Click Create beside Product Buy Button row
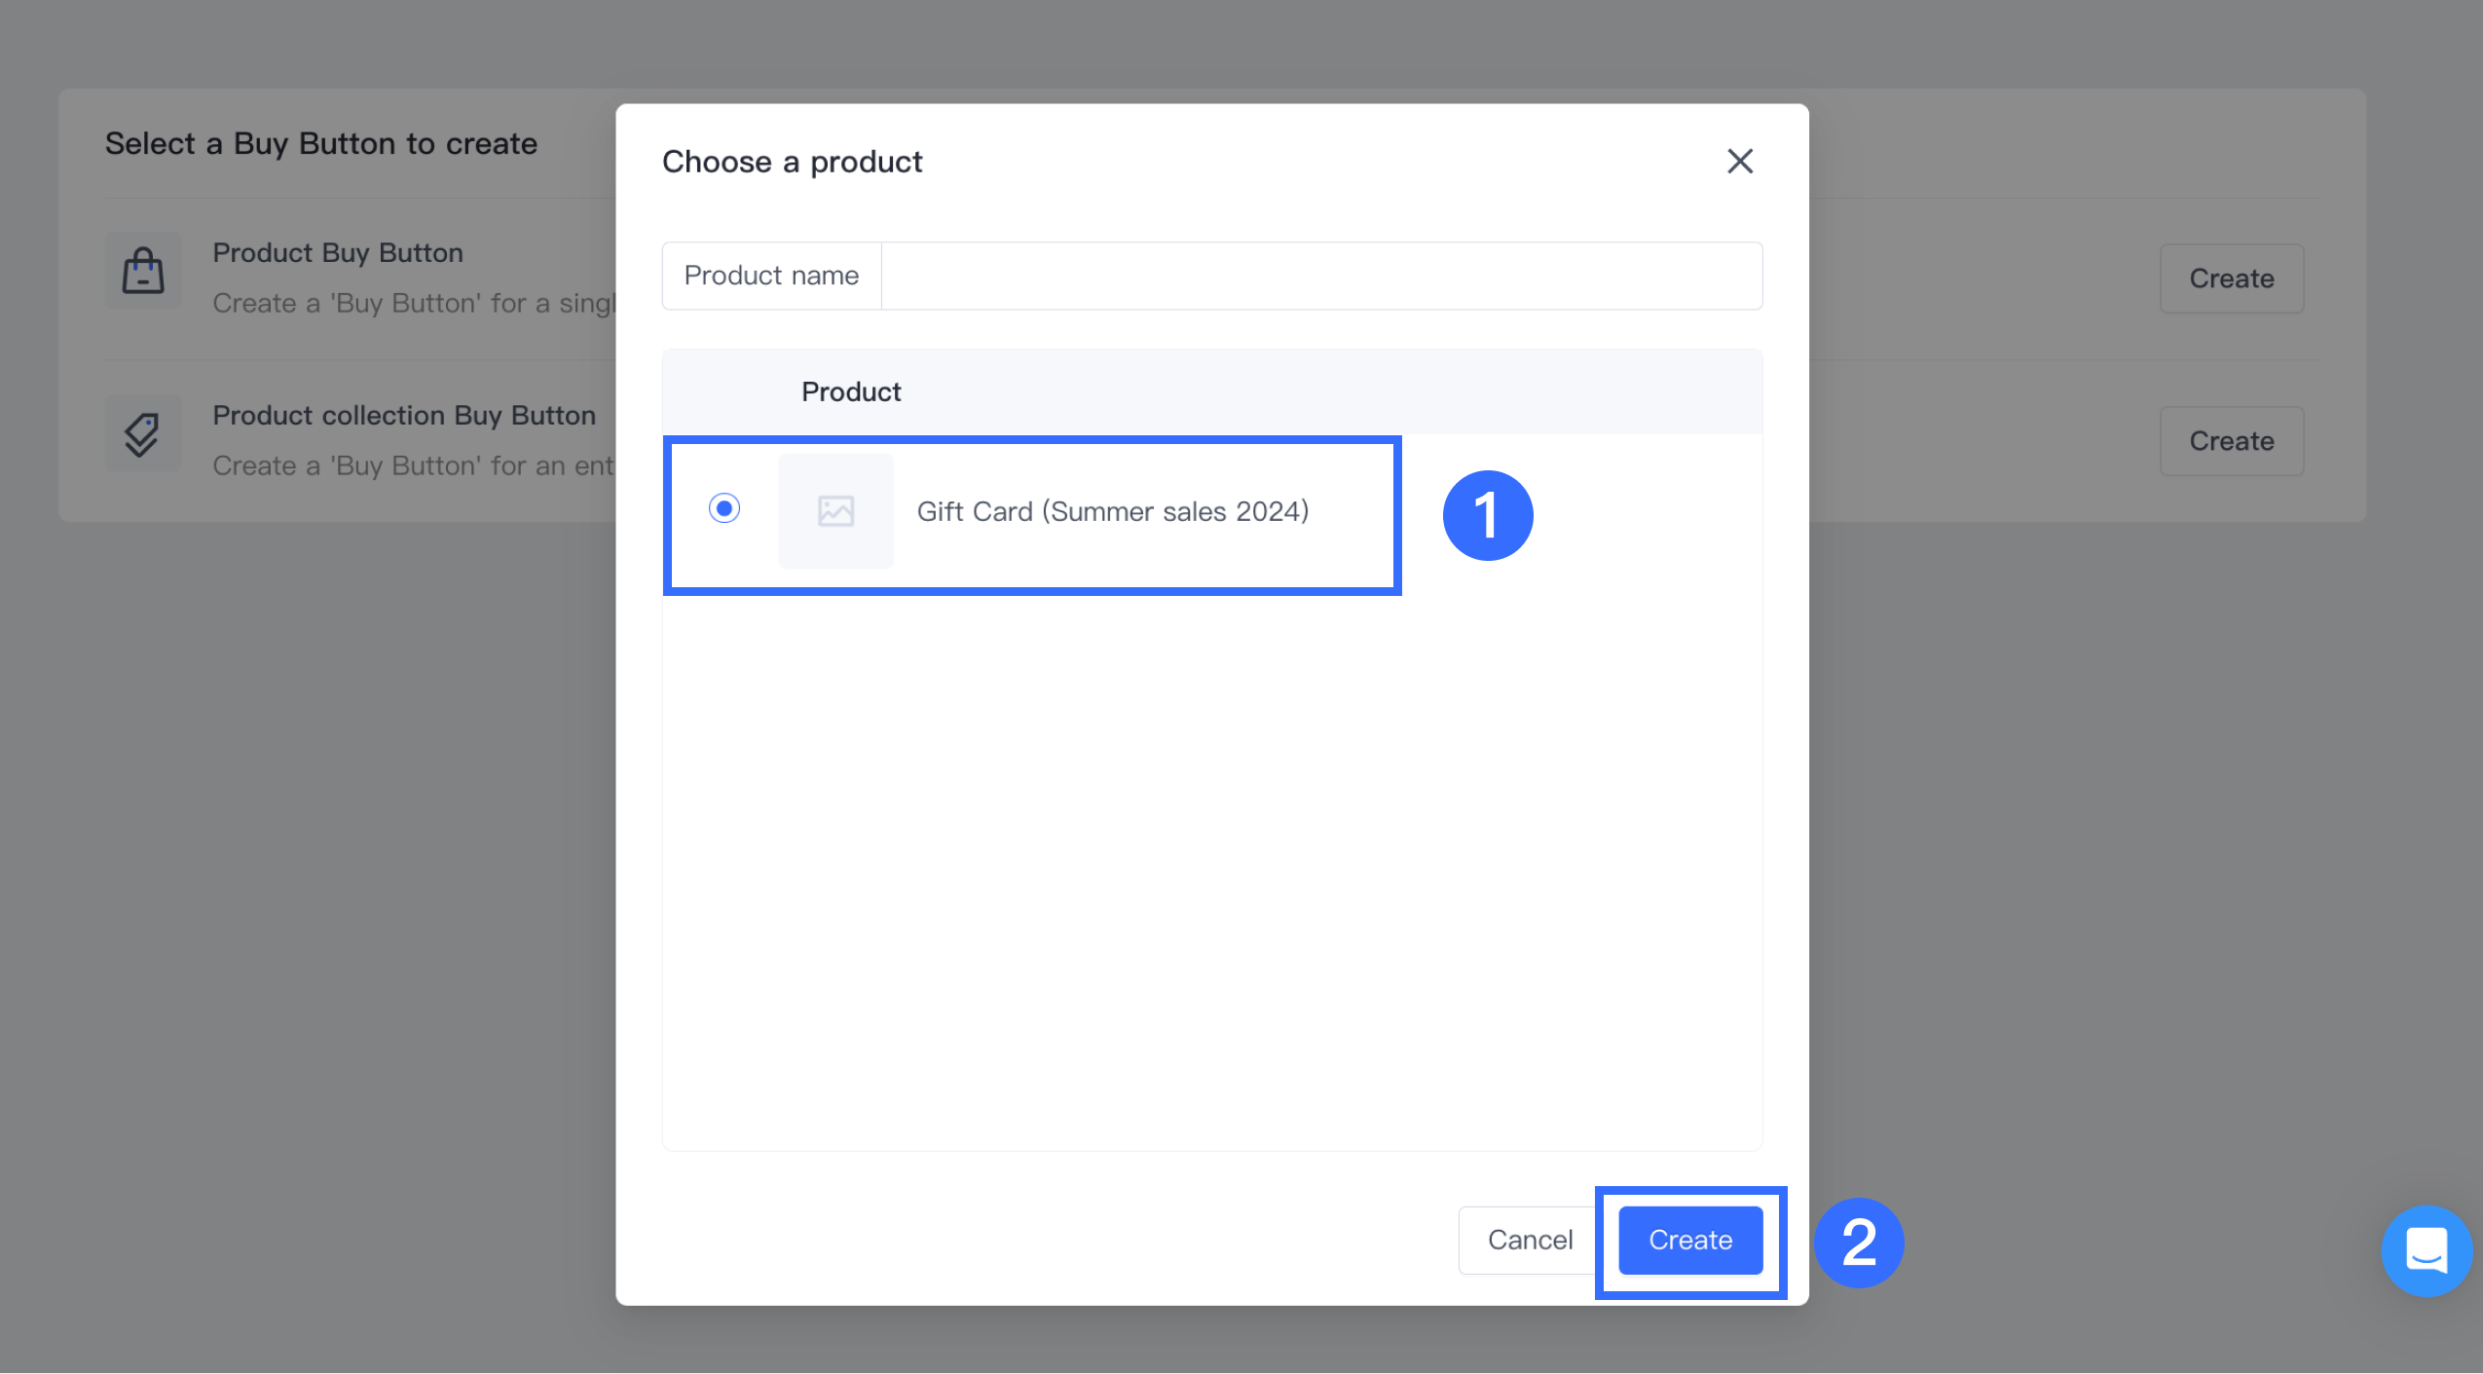2483x1374 pixels. point(2231,279)
